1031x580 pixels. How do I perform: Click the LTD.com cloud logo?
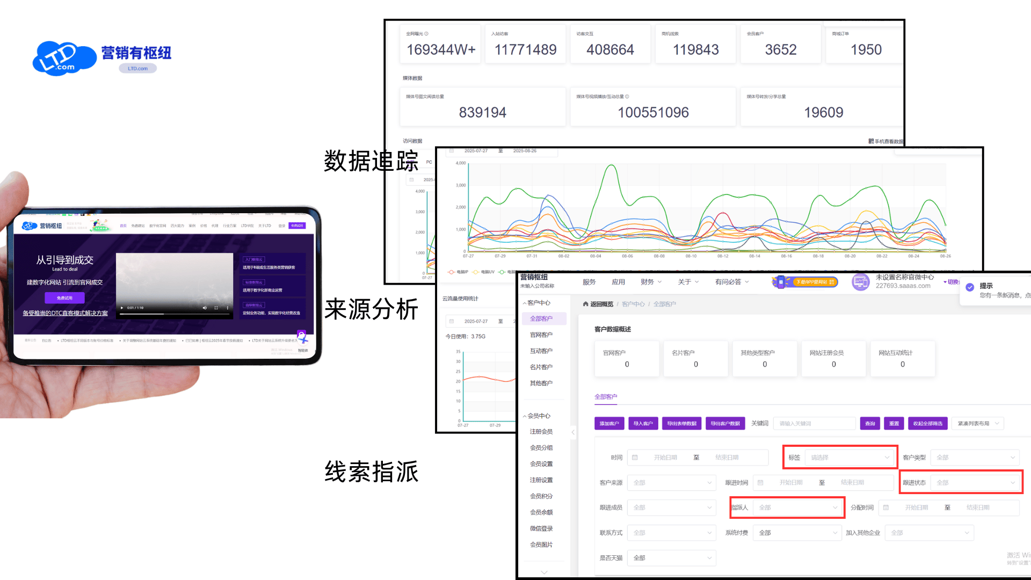(x=64, y=58)
